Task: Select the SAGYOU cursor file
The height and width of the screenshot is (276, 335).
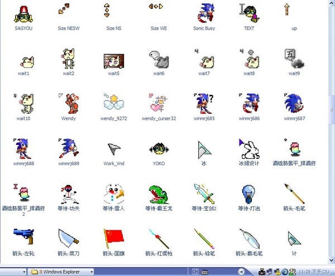Action: [x=23, y=14]
